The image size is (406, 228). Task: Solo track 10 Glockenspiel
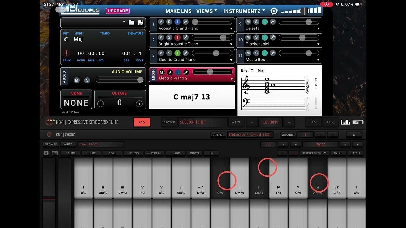coord(256,37)
